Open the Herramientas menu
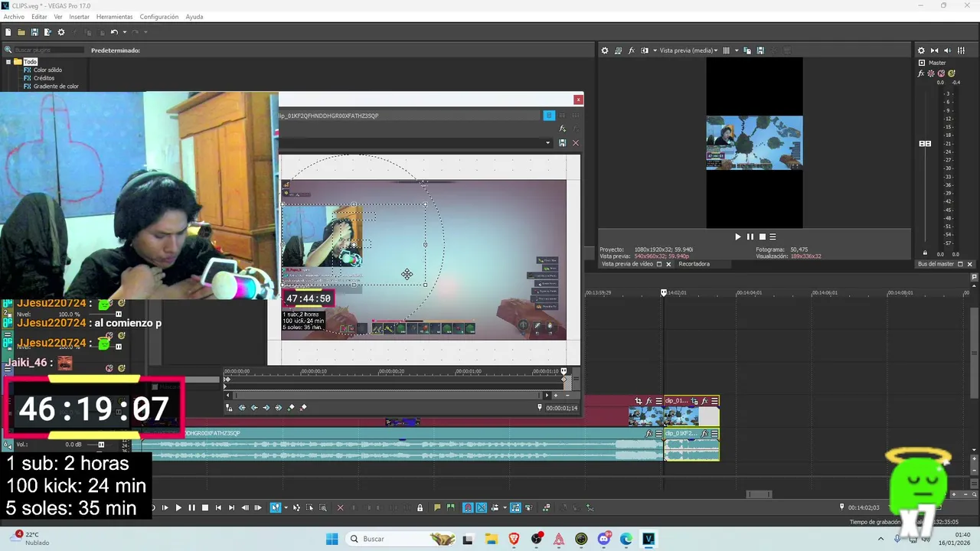The image size is (980, 551). tap(114, 17)
